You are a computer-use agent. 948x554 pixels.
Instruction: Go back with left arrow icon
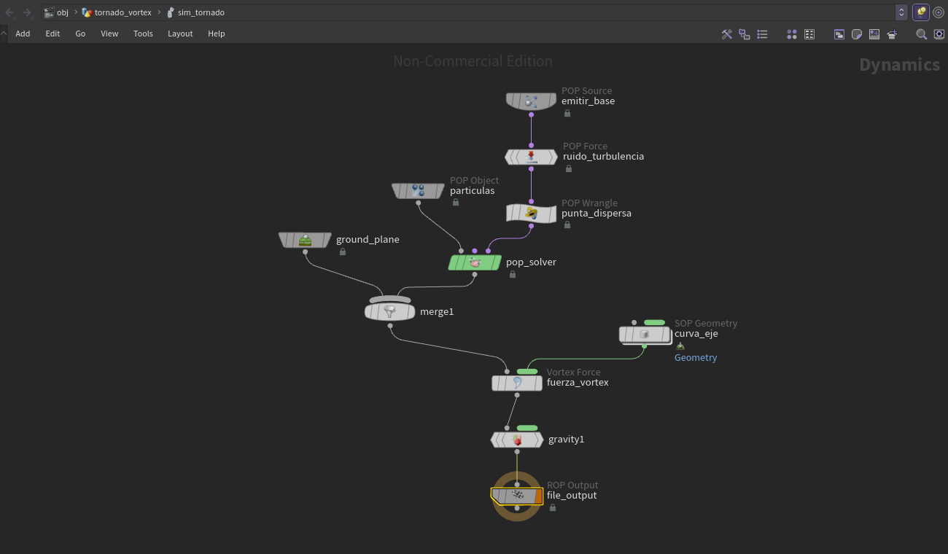(x=9, y=12)
